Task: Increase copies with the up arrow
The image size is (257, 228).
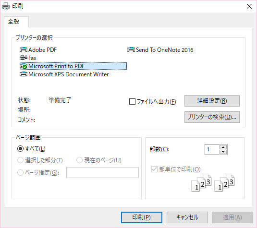Action: coord(223,147)
